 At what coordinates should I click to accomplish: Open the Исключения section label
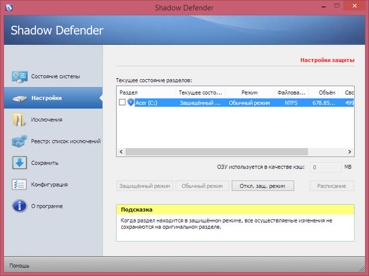click(x=47, y=120)
